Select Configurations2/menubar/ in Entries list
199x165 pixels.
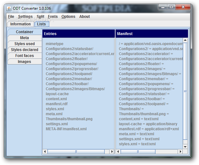pyautogui.click(x=69, y=79)
